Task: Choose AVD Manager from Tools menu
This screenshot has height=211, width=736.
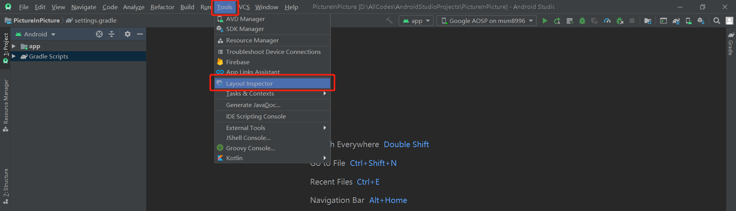Action: pos(272,19)
